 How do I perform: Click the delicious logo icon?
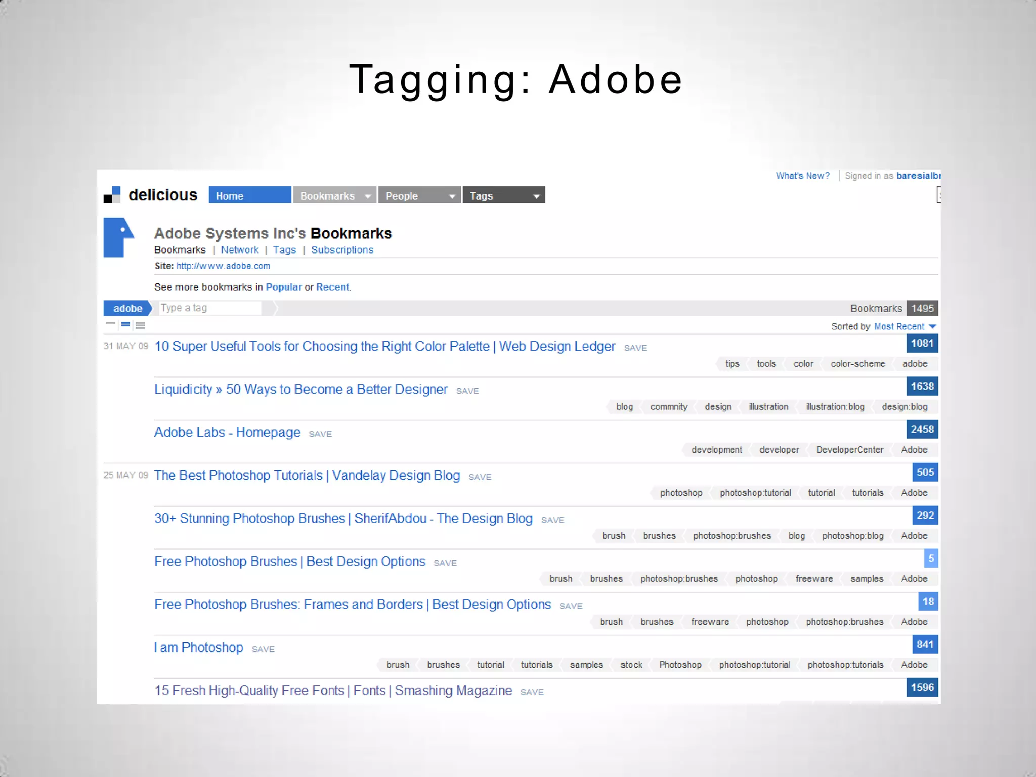click(112, 195)
